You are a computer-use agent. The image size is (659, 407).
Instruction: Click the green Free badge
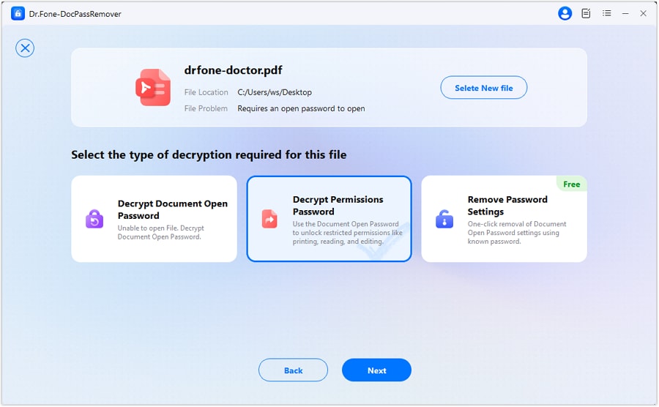[572, 184]
